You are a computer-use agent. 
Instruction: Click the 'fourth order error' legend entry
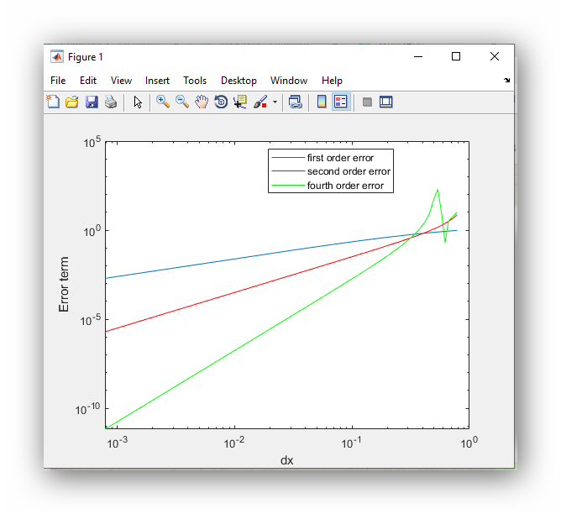tap(345, 186)
